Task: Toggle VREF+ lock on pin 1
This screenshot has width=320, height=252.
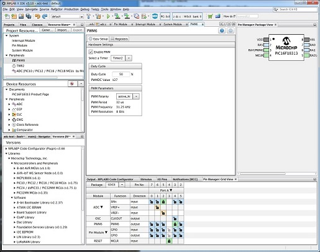Action: tap(157, 207)
